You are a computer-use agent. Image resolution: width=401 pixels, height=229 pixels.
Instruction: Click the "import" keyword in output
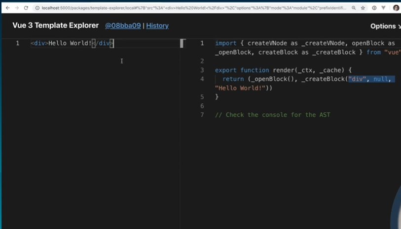225,43
